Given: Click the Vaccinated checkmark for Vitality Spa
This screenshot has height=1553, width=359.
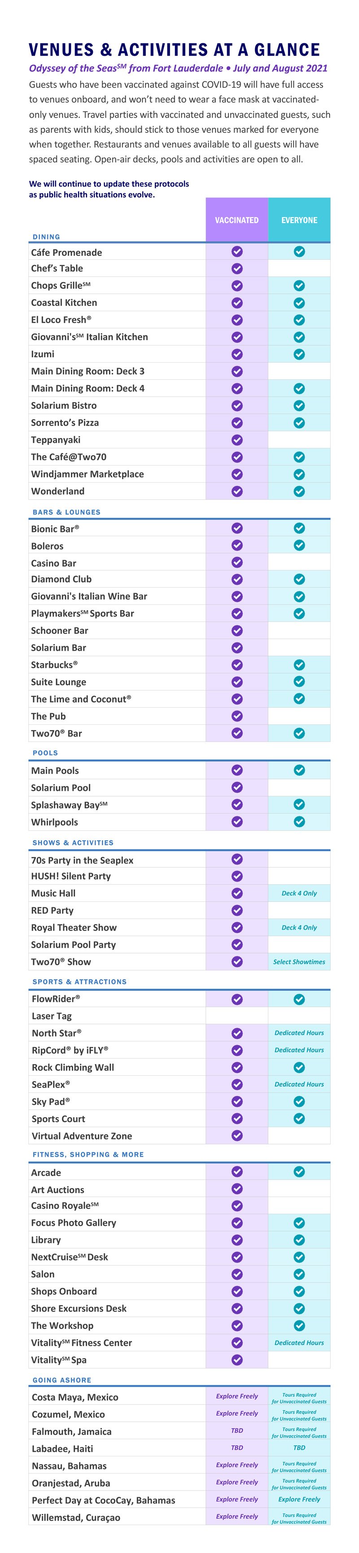Looking at the screenshot, I should coord(237,1359).
